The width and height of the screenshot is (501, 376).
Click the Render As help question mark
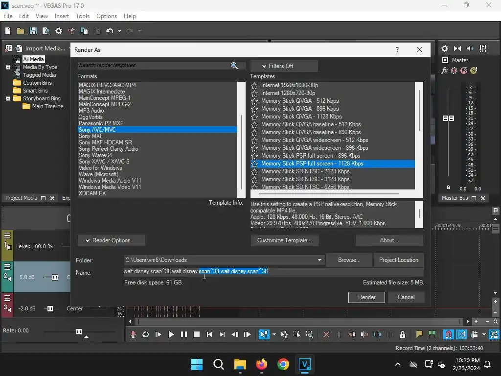point(397,49)
